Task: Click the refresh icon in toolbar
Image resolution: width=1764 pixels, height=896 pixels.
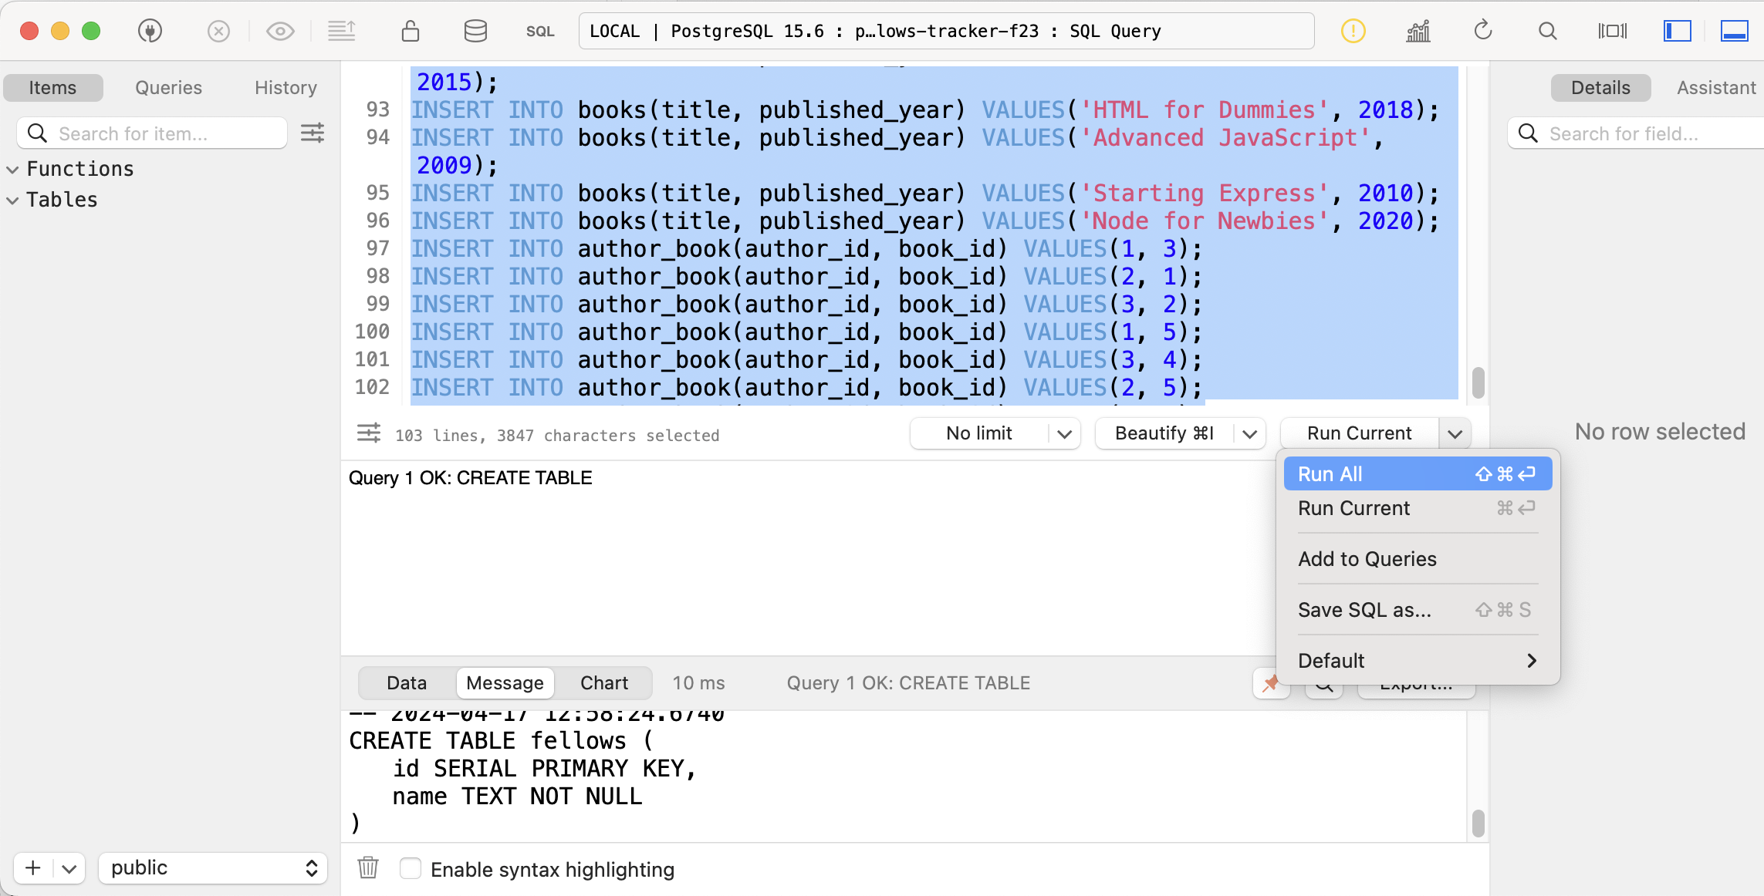Action: tap(1482, 31)
